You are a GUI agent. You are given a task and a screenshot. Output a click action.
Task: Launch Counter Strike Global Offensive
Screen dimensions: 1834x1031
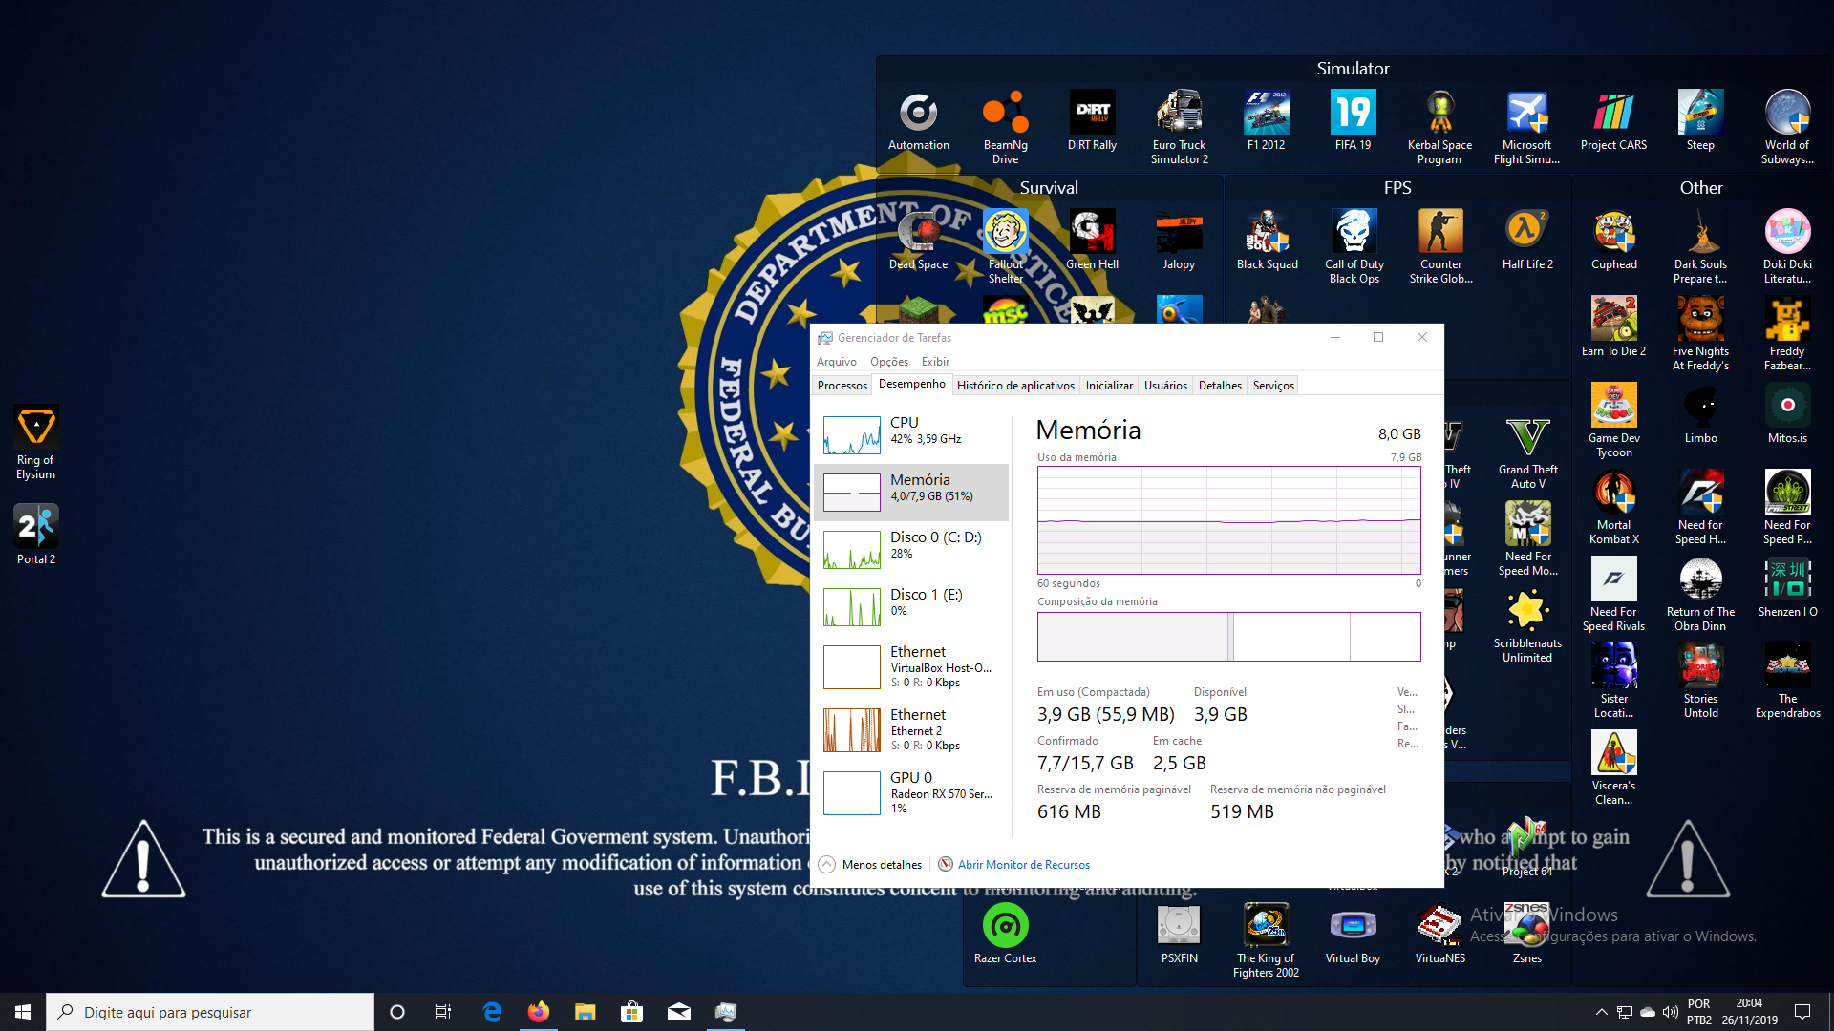pyautogui.click(x=1440, y=247)
